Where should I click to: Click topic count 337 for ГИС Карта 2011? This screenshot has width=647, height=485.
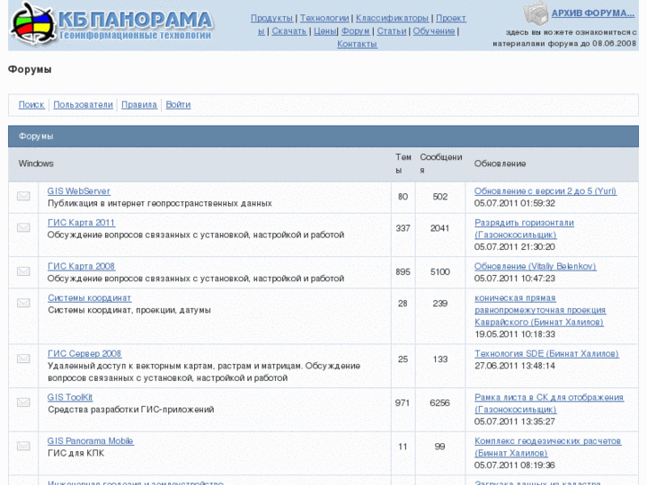point(403,228)
